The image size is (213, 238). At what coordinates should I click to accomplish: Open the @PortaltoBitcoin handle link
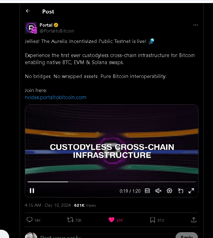coord(57,31)
